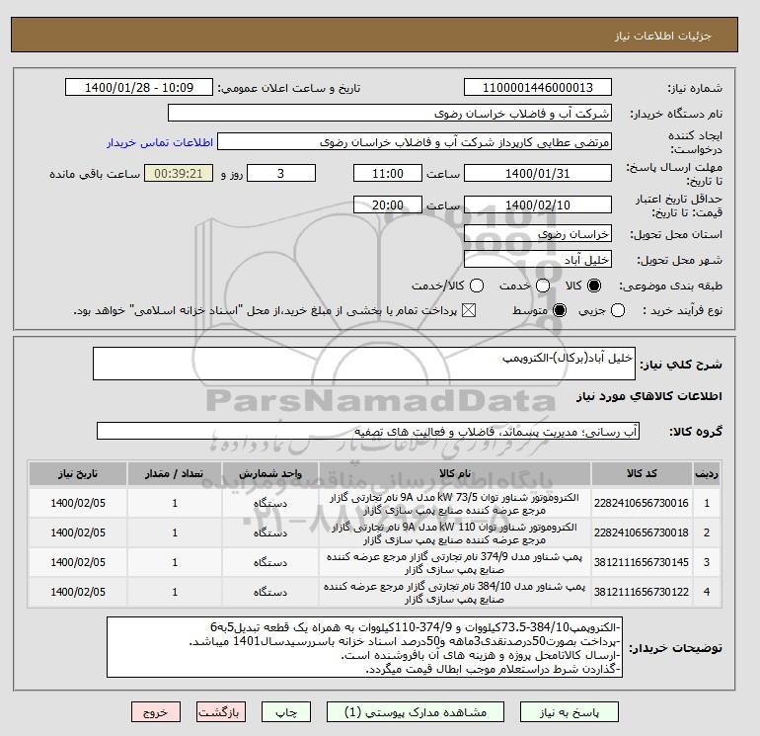Select the متوسط purchase type radio
This screenshot has height=736, width=760.
click(x=560, y=310)
